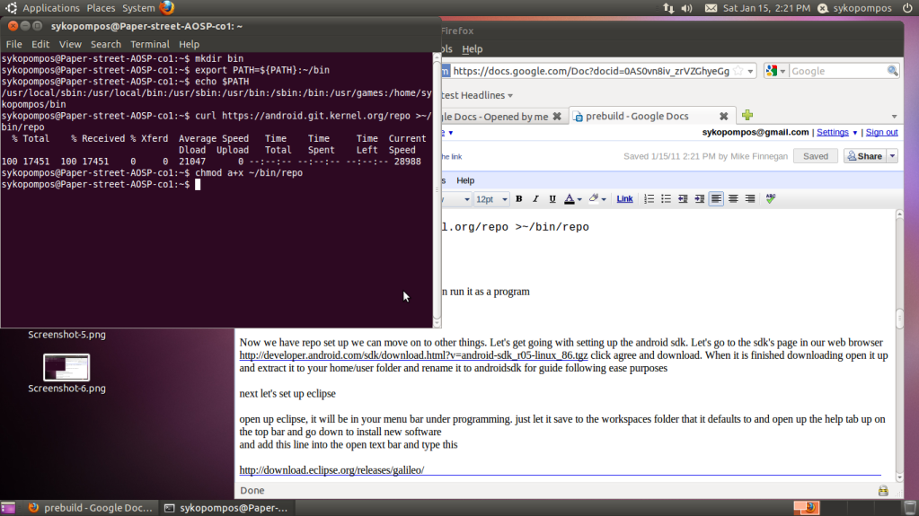Open terminal View menu
The width and height of the screenshot is (919, 516).
click(70, 44)
